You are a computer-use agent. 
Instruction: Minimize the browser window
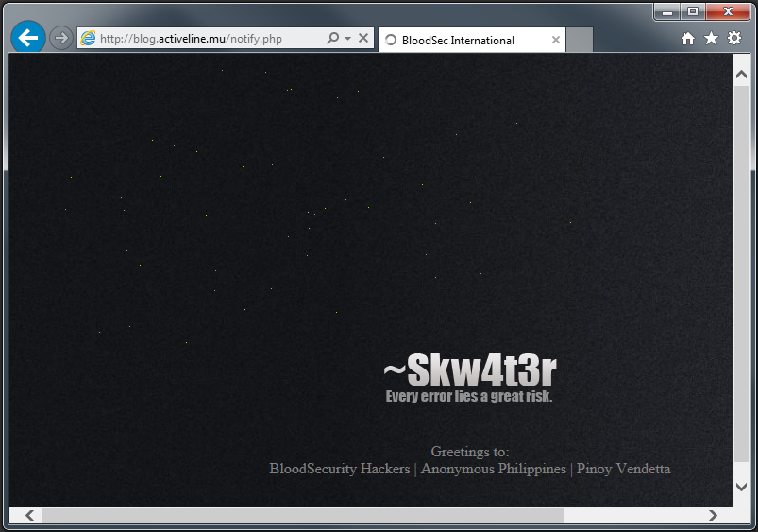point(667,11)
